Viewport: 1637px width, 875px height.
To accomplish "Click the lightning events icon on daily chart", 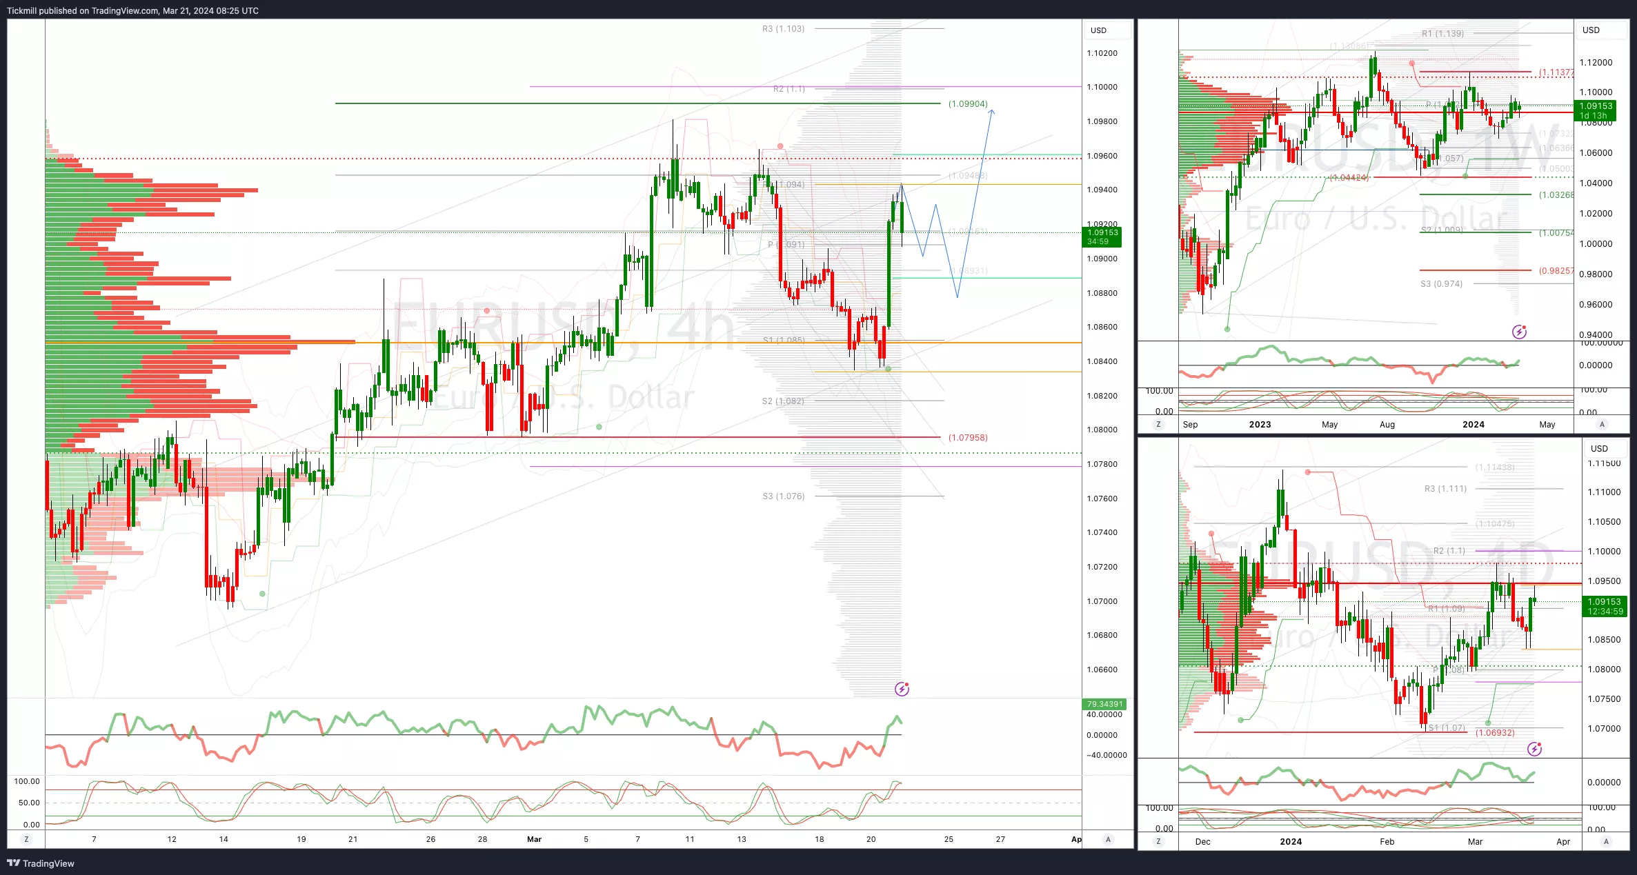I will 1534,749.
